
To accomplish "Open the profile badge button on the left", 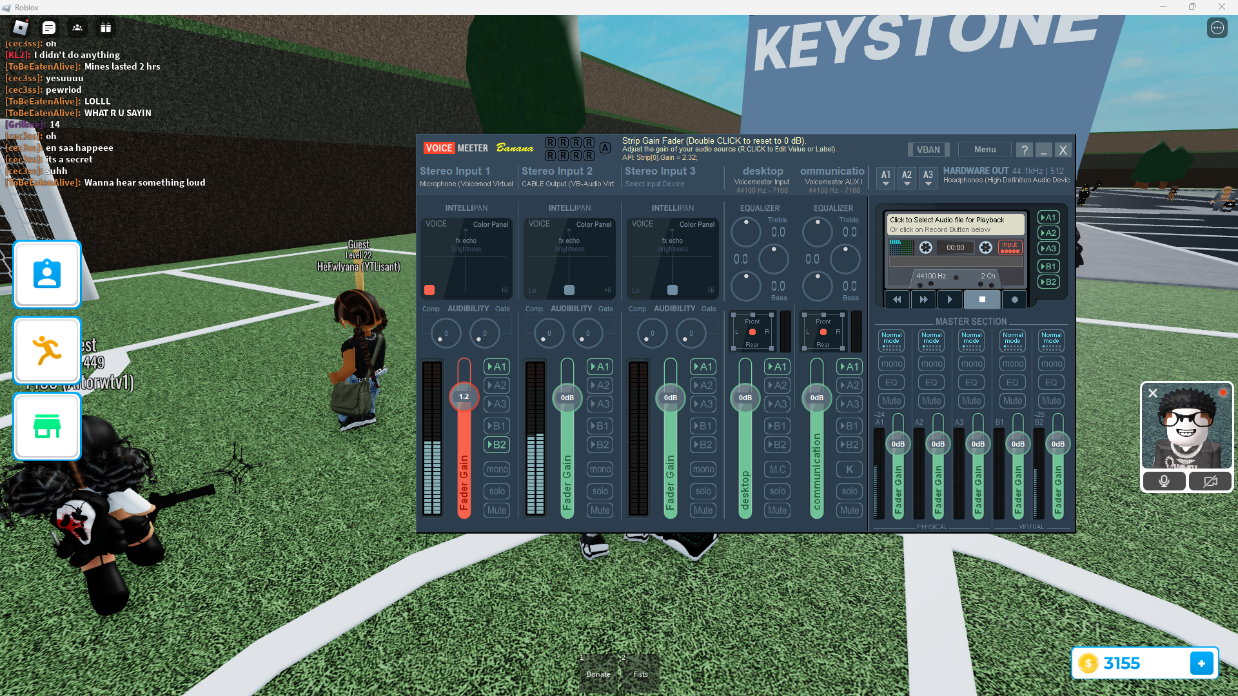I will coord(47,275).
